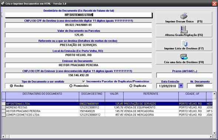
Task: Click the 15014649220 document cell
Action: coord(92,111)
